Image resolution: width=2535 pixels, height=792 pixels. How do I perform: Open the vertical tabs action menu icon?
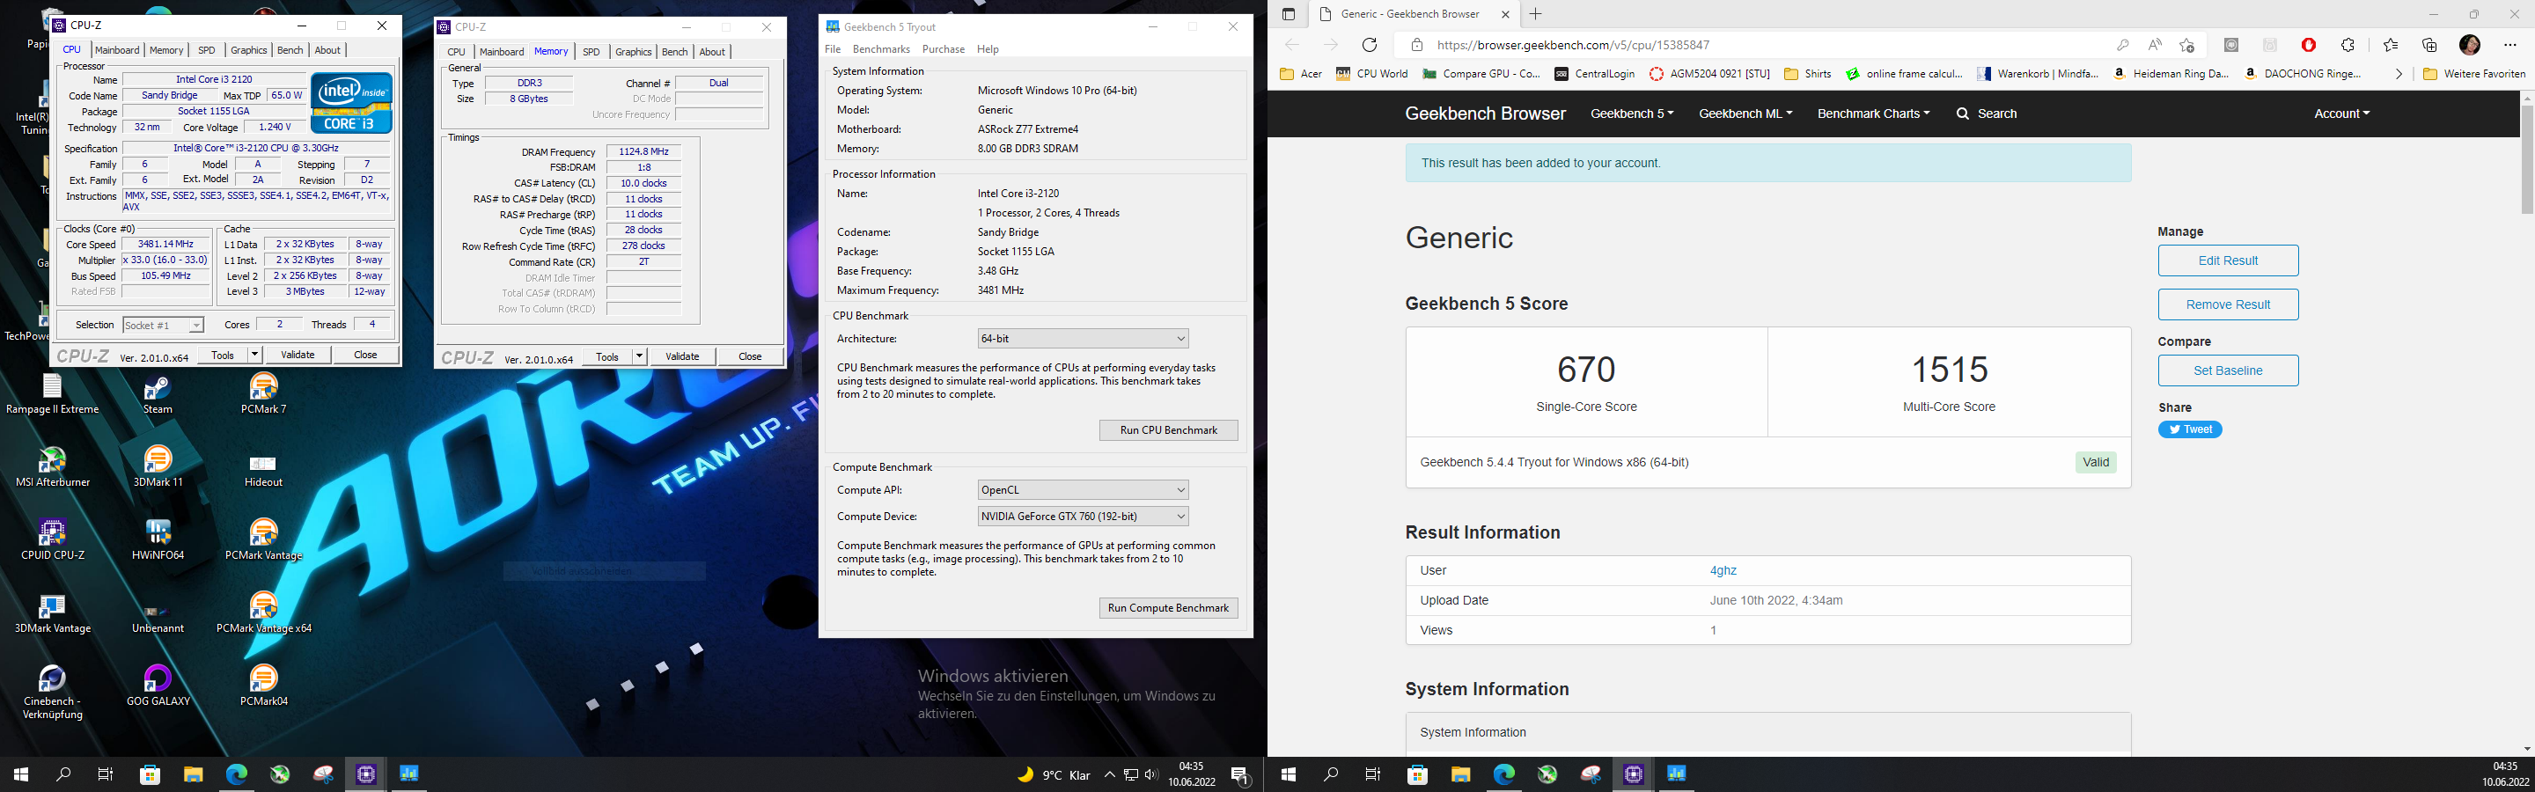tap(1288, 14)
